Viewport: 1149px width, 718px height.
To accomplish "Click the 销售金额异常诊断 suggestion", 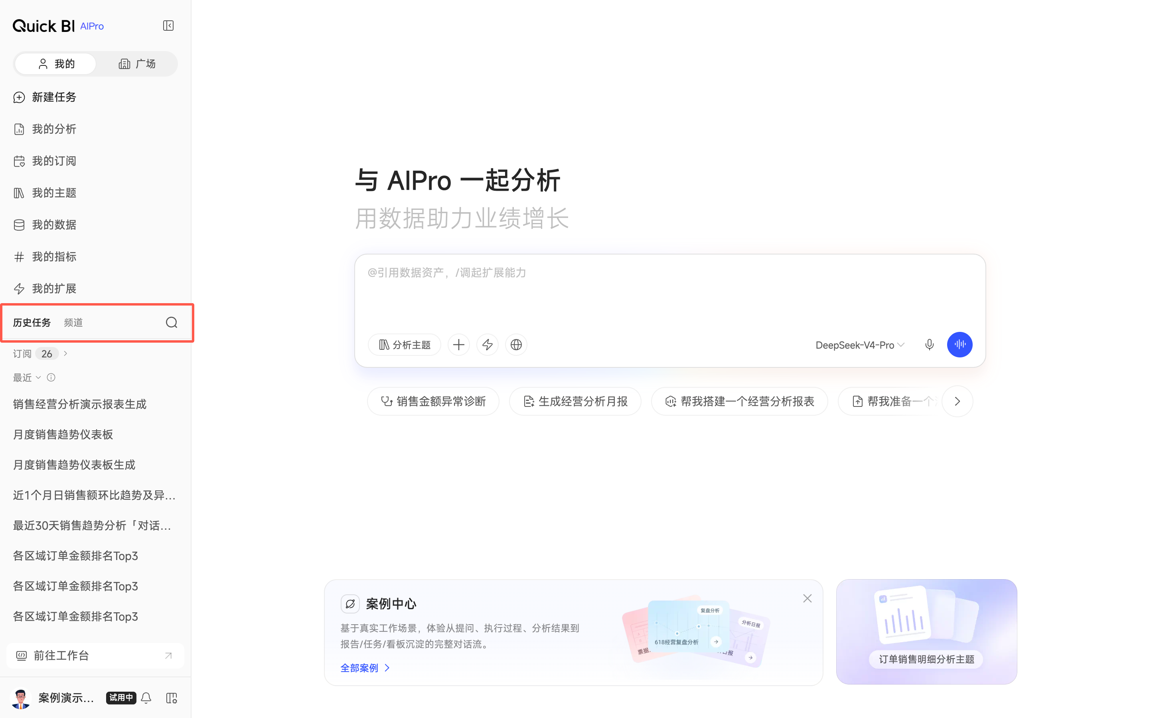I will tap(433, 402).
